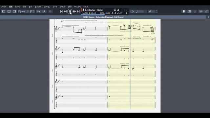Toggle the left edition palette panel

coord(4,11)
